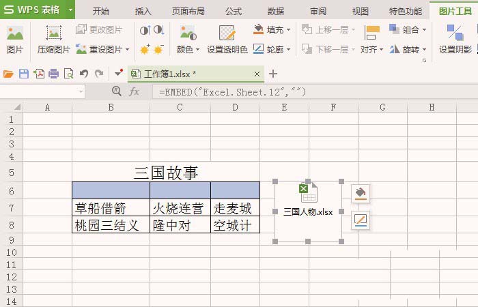Select the 图片工具 tab
478x307 pixels.
[455, 12]
